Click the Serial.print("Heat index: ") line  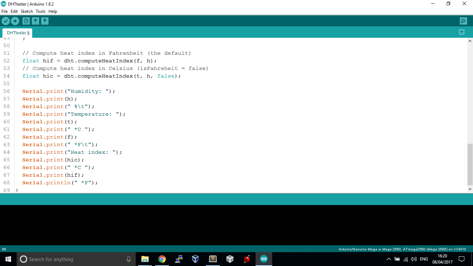(x=72, y=152)
